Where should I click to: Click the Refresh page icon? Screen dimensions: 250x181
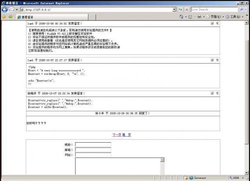click(180, 10)
